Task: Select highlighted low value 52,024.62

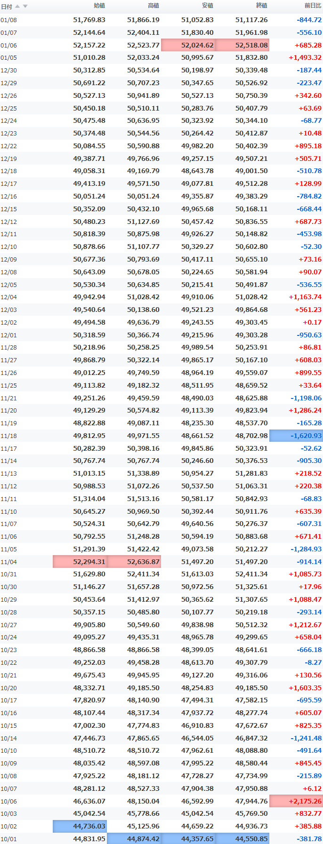Action: click(x=188, y=45)
